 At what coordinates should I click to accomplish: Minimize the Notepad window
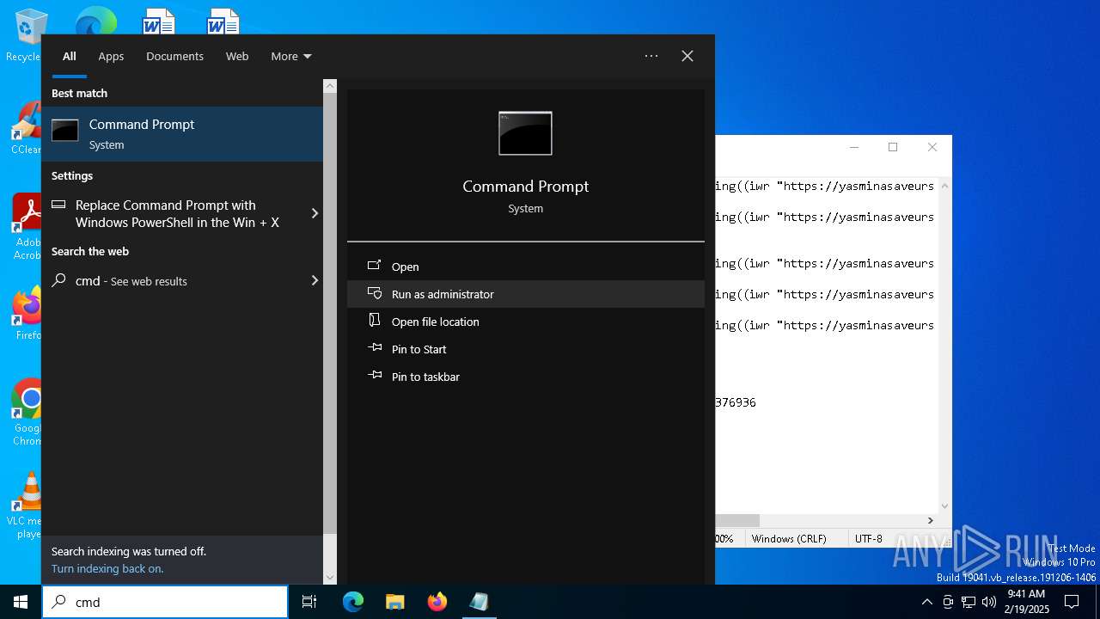click(x=854, y=147)
